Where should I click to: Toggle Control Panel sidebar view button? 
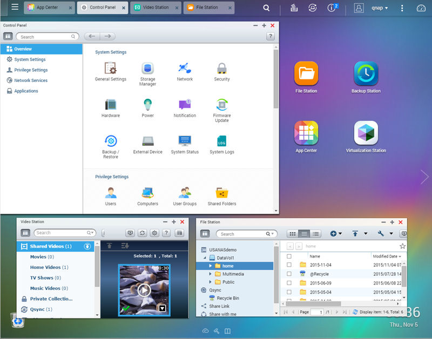[8, 36]
